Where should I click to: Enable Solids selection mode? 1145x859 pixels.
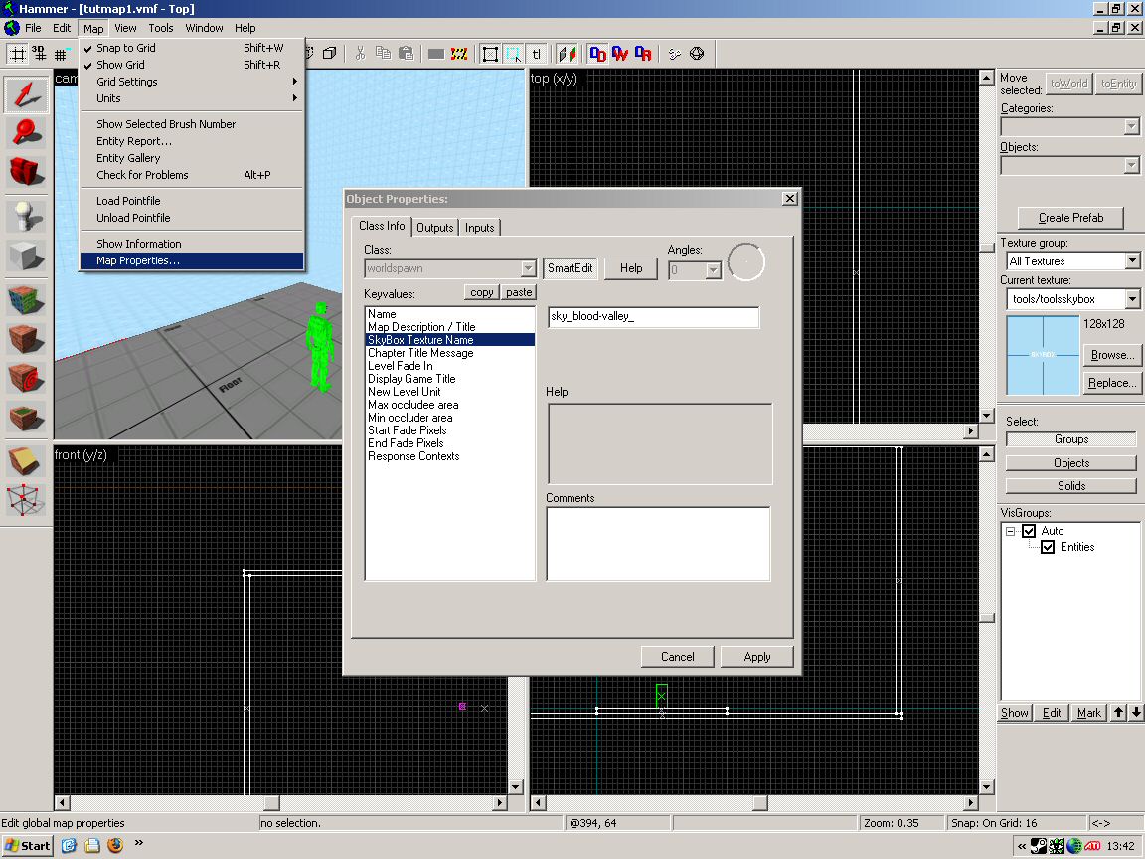coord(1071,486)
